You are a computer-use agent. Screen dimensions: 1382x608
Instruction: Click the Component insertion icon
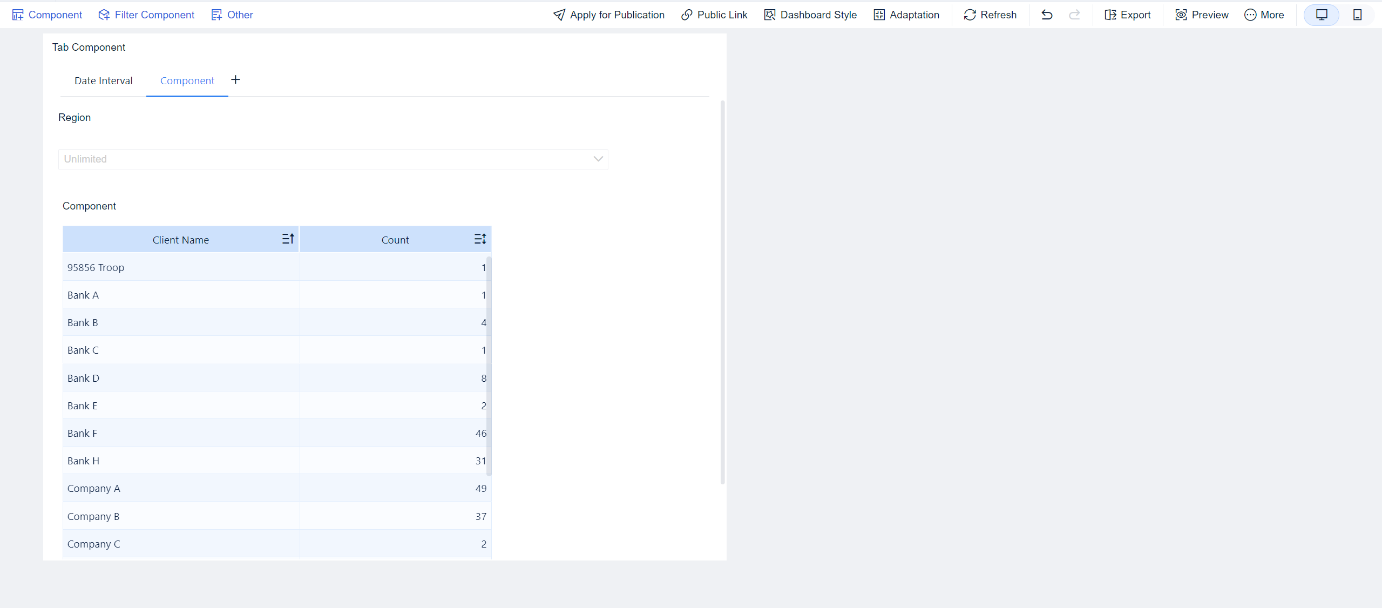point(18,15)
